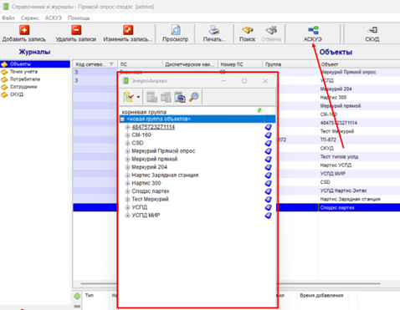Click the Добавить запись red plus icon
Viewport: 400px width, 310px height.
24,30
